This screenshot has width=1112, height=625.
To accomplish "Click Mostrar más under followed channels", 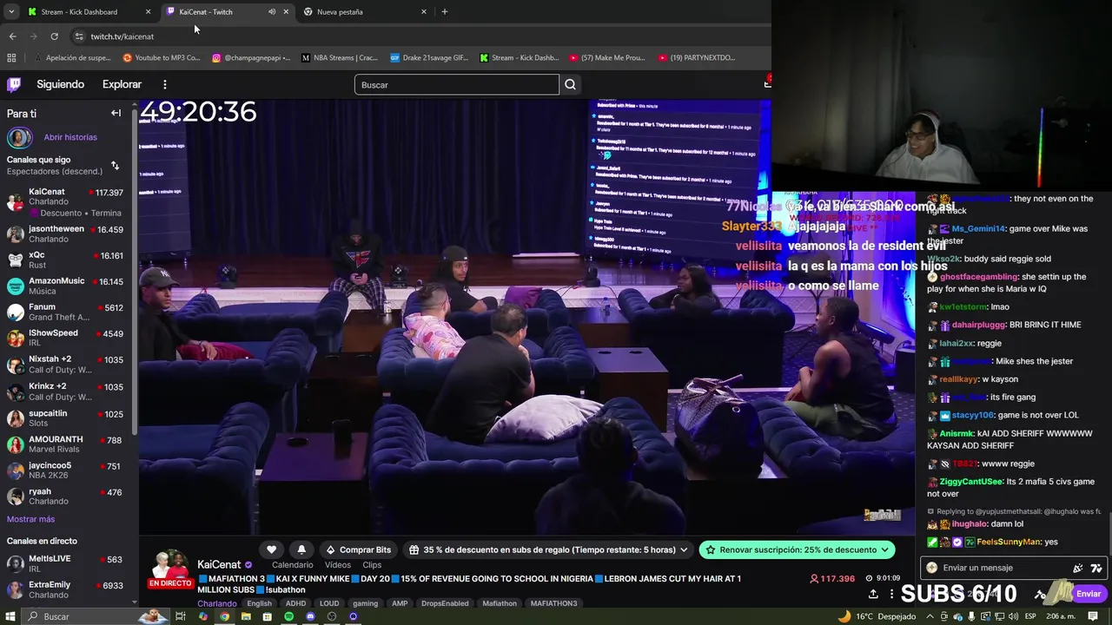I will pyautogui.click(x=30, y=519).
